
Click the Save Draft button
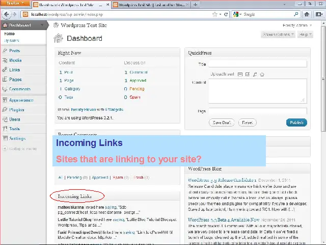click(222, 122)
